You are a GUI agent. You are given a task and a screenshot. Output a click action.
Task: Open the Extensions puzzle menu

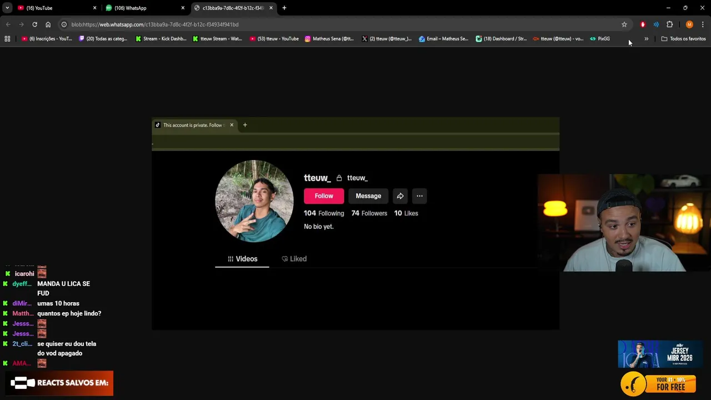click(x=669, y=24)
